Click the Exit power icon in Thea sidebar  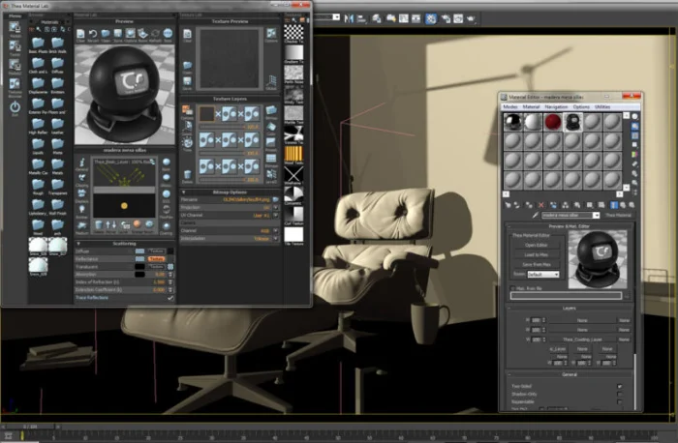(x=15, y=106)
